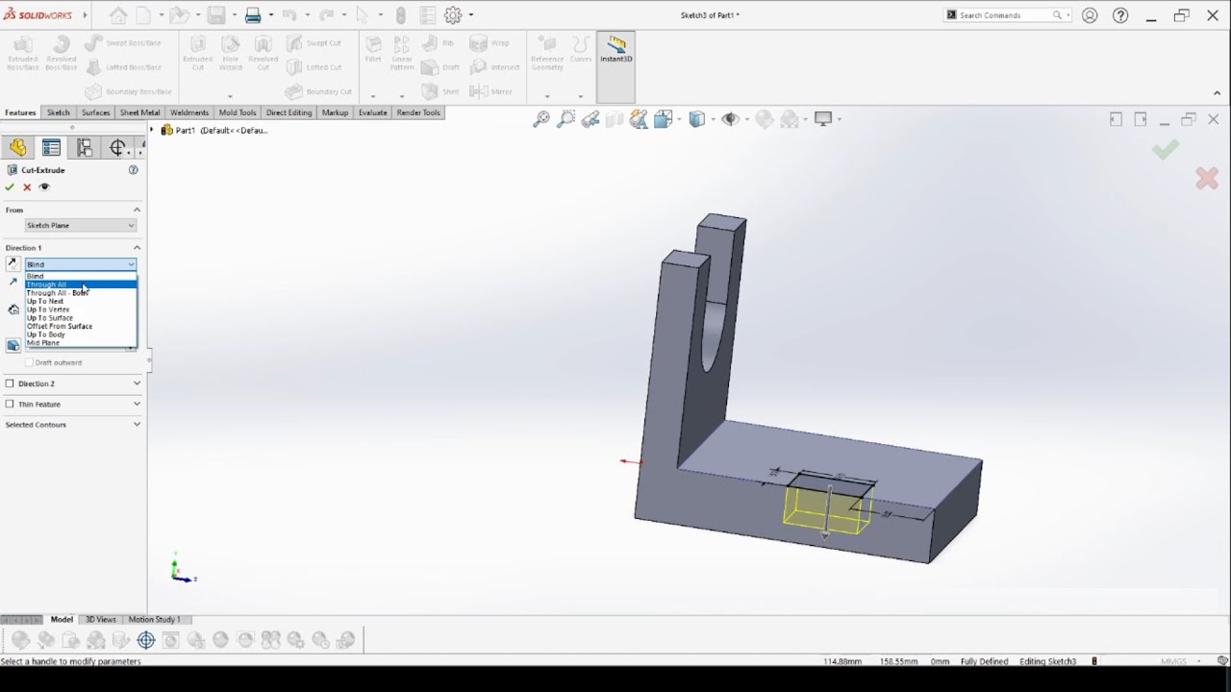
Task: Collapse the From section chevron
Action: [137, 210]
